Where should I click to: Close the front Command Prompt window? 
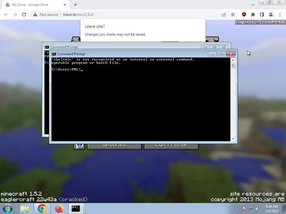tap(231, 54)
